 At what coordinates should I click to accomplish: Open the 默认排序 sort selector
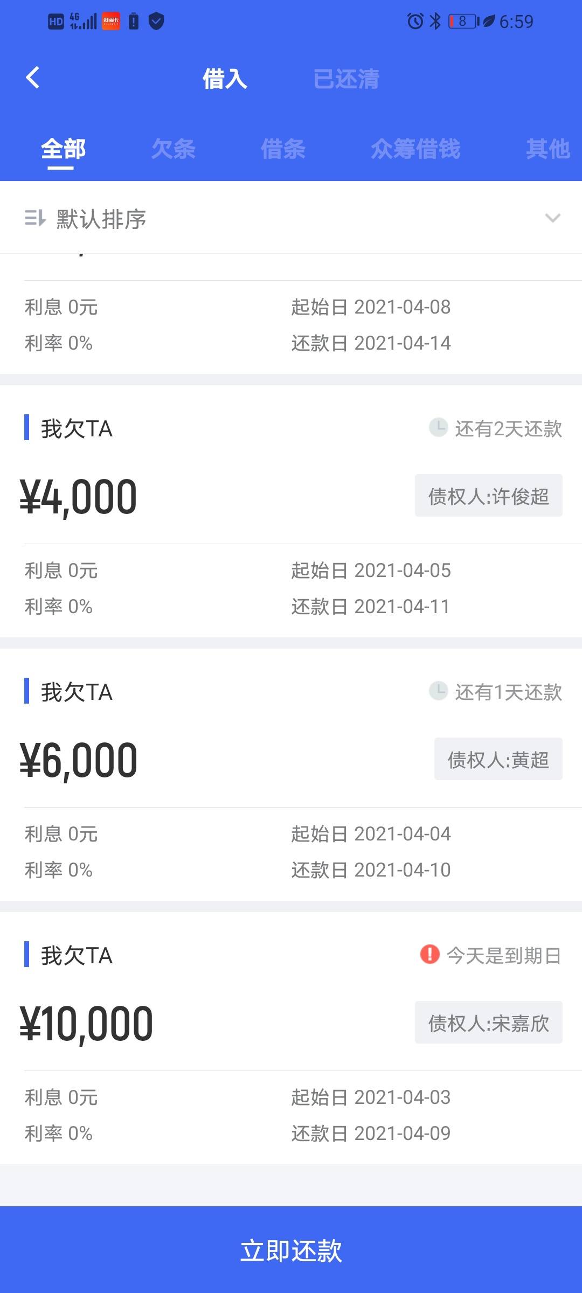pyautogui.click(x=101, y=219)
